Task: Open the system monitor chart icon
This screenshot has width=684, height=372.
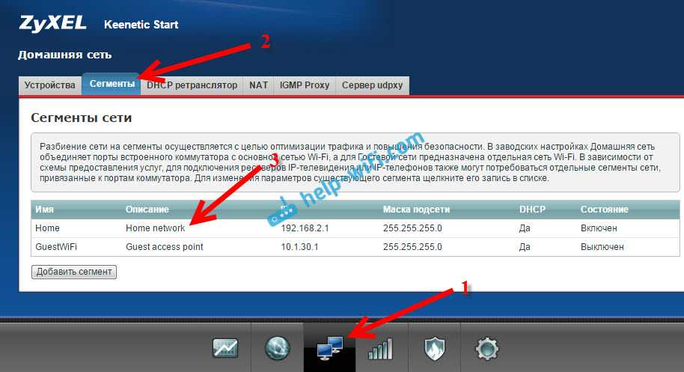Action: pos(225,348)
